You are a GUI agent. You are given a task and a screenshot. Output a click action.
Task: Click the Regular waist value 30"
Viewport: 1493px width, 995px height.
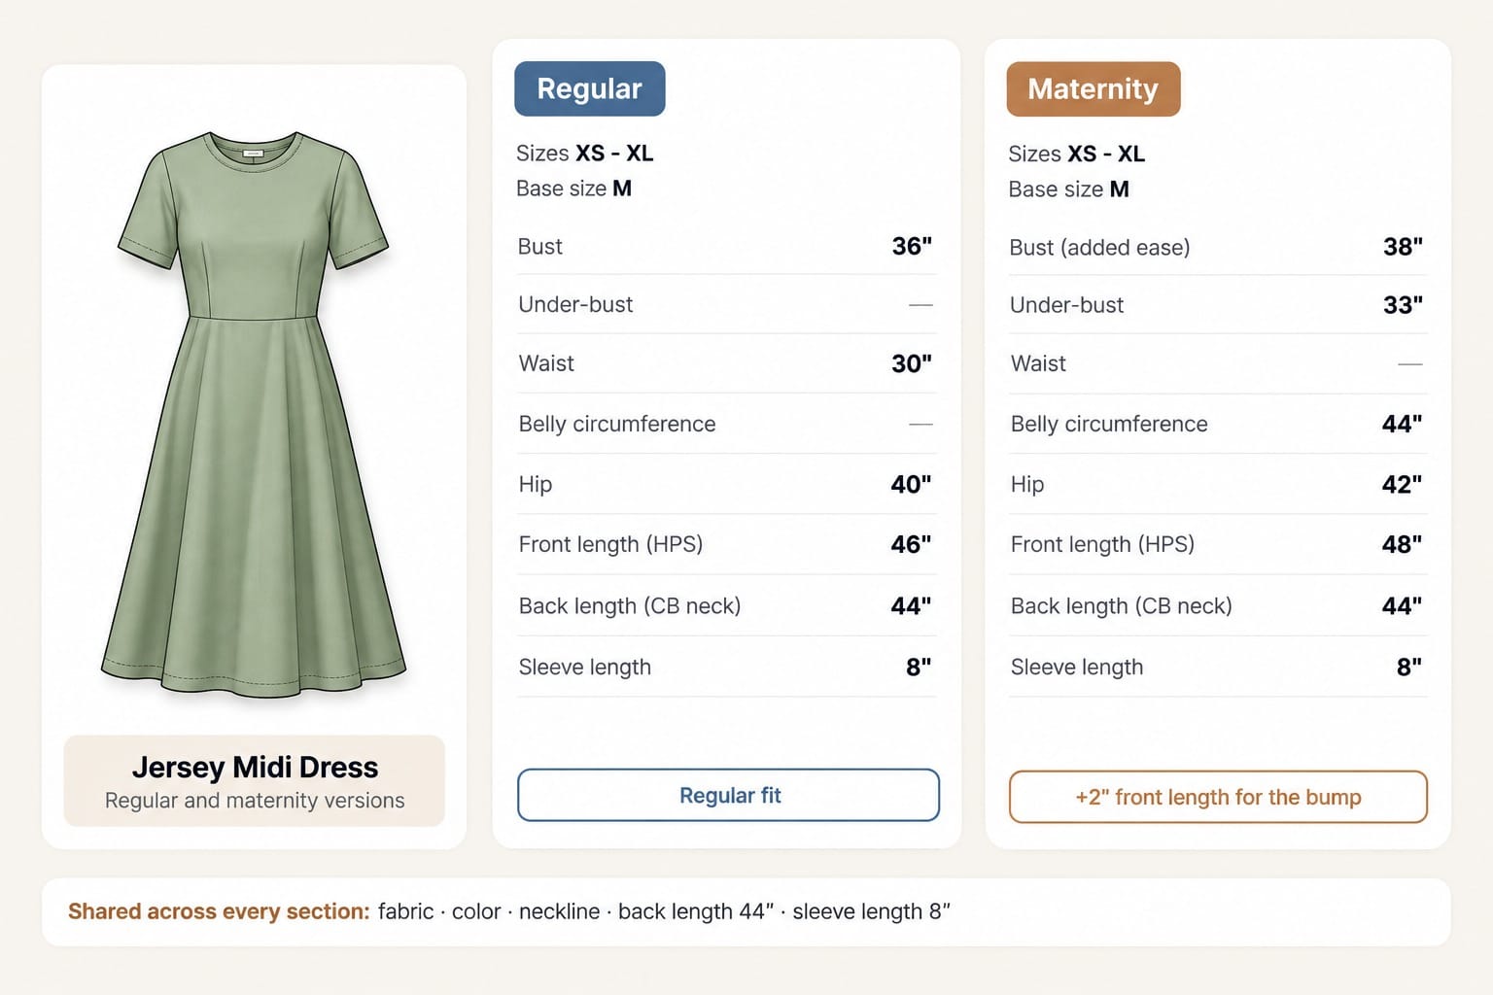pos(912,363)
